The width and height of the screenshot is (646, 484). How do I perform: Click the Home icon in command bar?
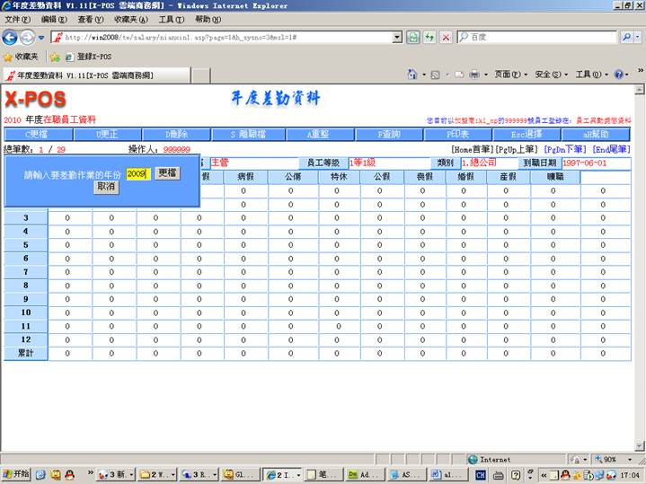point(411,75)
